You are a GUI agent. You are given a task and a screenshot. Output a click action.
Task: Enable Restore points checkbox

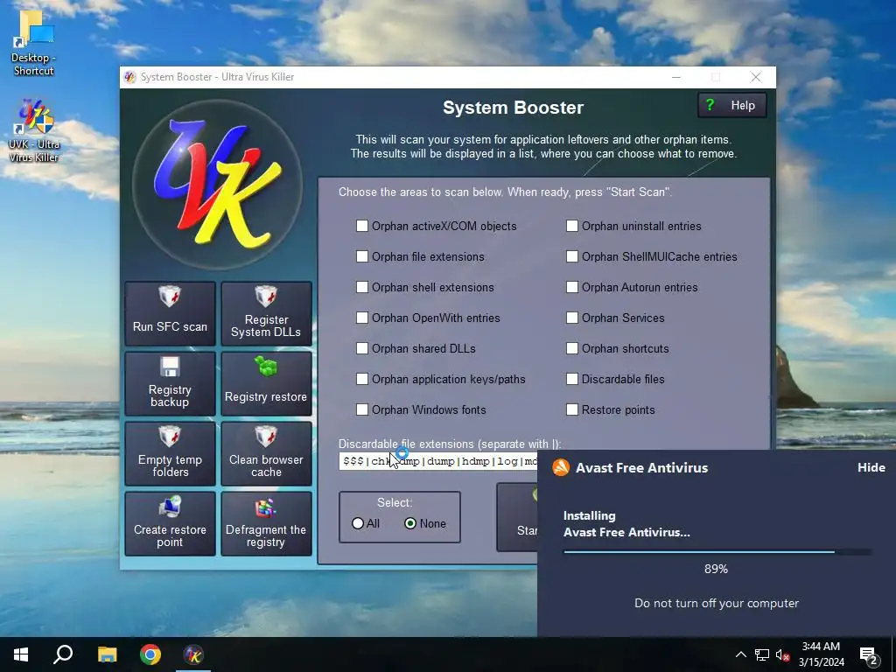coord(572,409)
